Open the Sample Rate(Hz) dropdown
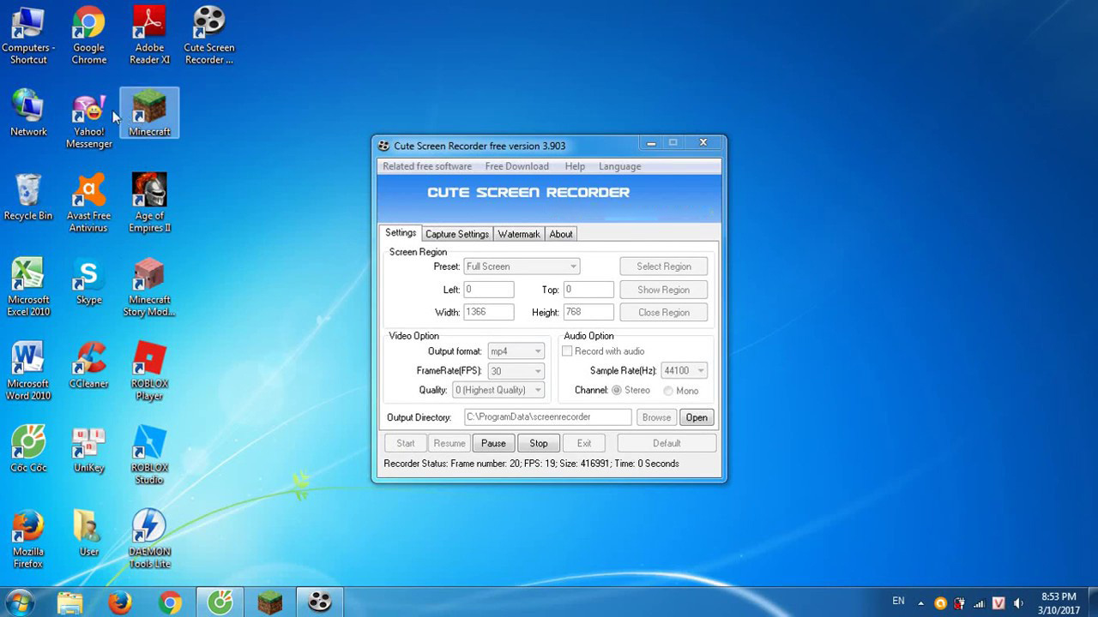Viewport: 1098px width, 617px height. 684,371
